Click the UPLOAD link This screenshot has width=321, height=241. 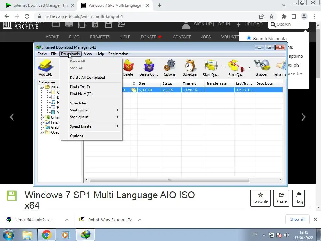(x=250, y=24)
